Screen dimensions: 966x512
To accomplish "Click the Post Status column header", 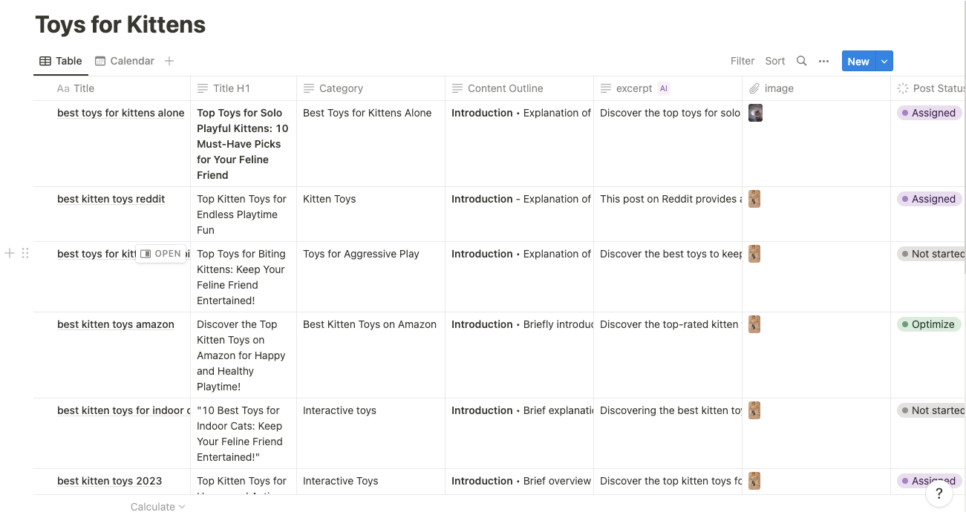I will (x=932, y=88).
